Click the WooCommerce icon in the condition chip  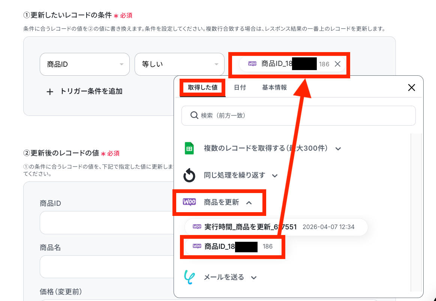[252, 64]
